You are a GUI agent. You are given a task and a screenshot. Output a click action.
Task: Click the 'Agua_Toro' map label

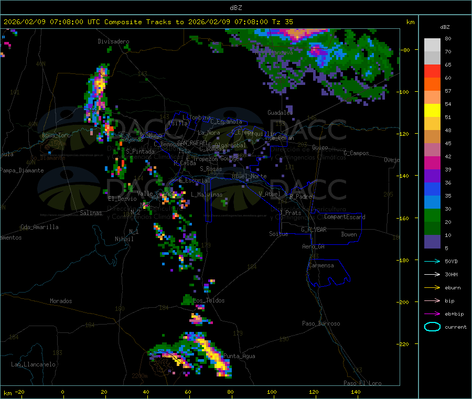click(56, 135)
